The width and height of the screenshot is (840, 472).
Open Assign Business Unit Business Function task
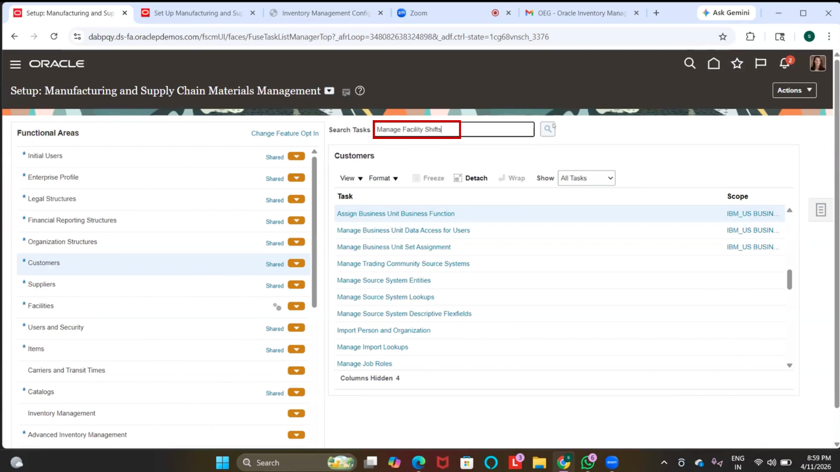coord(395,214)
